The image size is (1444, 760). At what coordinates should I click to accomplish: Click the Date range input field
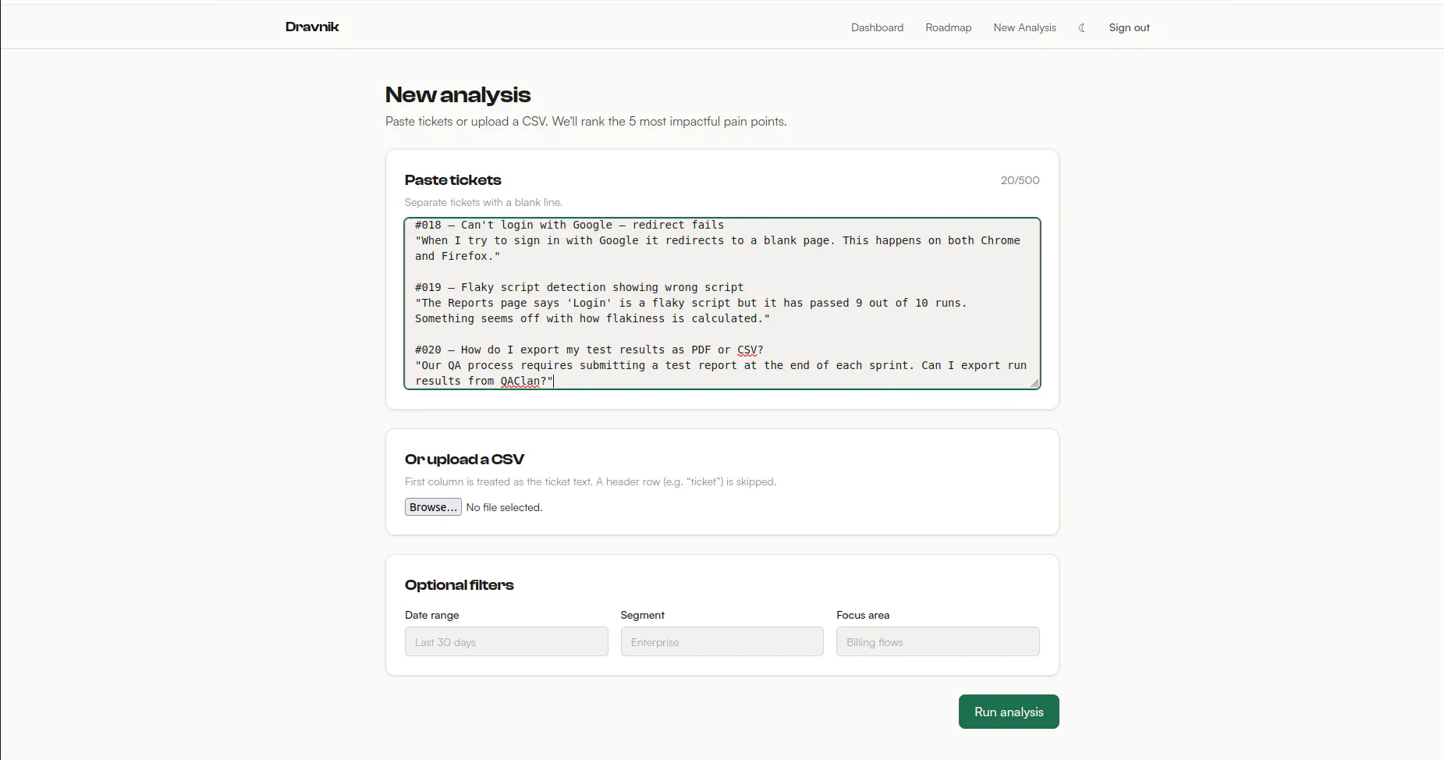(x=506, y=641)
